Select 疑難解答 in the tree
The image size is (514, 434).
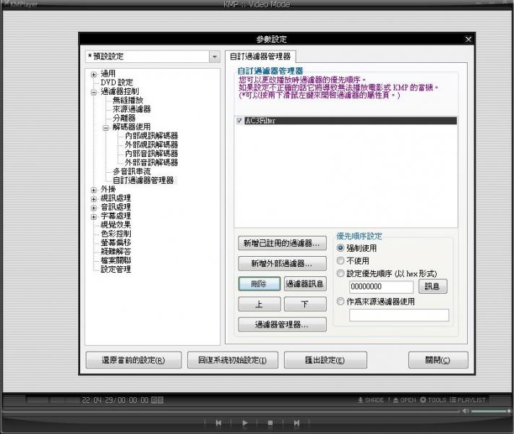116,251
